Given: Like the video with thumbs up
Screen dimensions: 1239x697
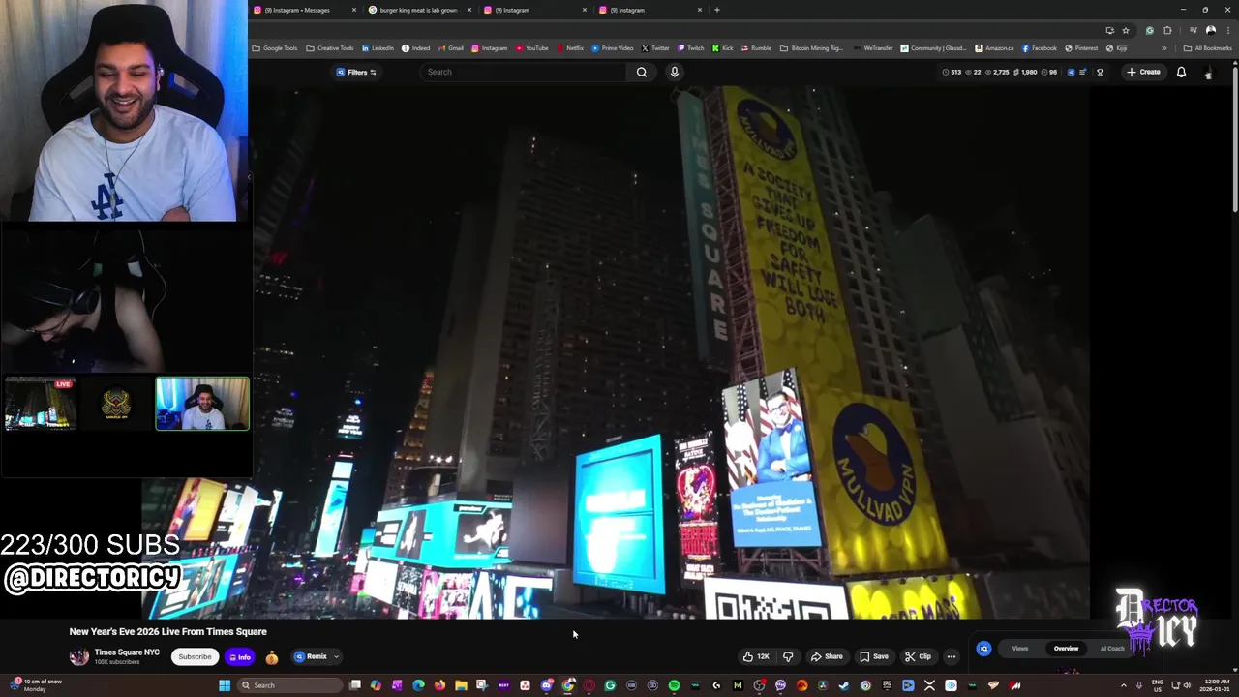Looking at the screenshot, I should 756,656.
